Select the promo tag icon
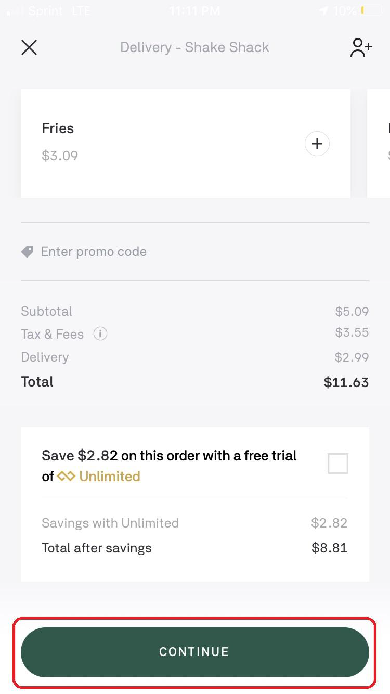The image size is (390, 694). [27, 251]
